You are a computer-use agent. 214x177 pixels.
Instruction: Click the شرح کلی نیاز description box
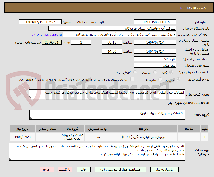coord(107,94)
